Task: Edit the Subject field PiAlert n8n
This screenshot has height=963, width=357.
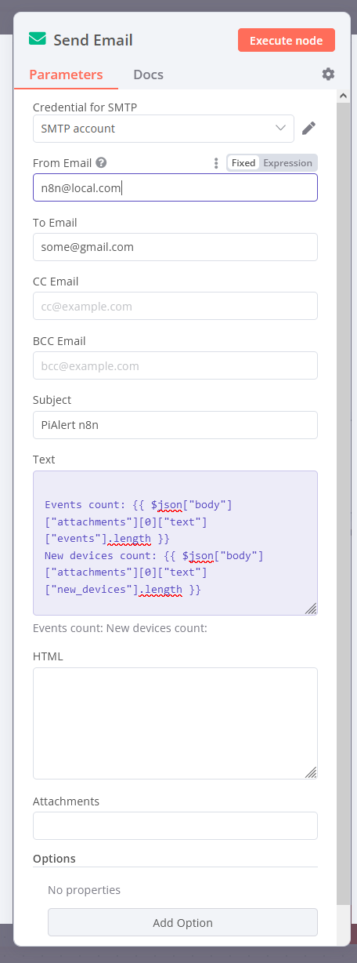Action: click(x=175, y=425)
